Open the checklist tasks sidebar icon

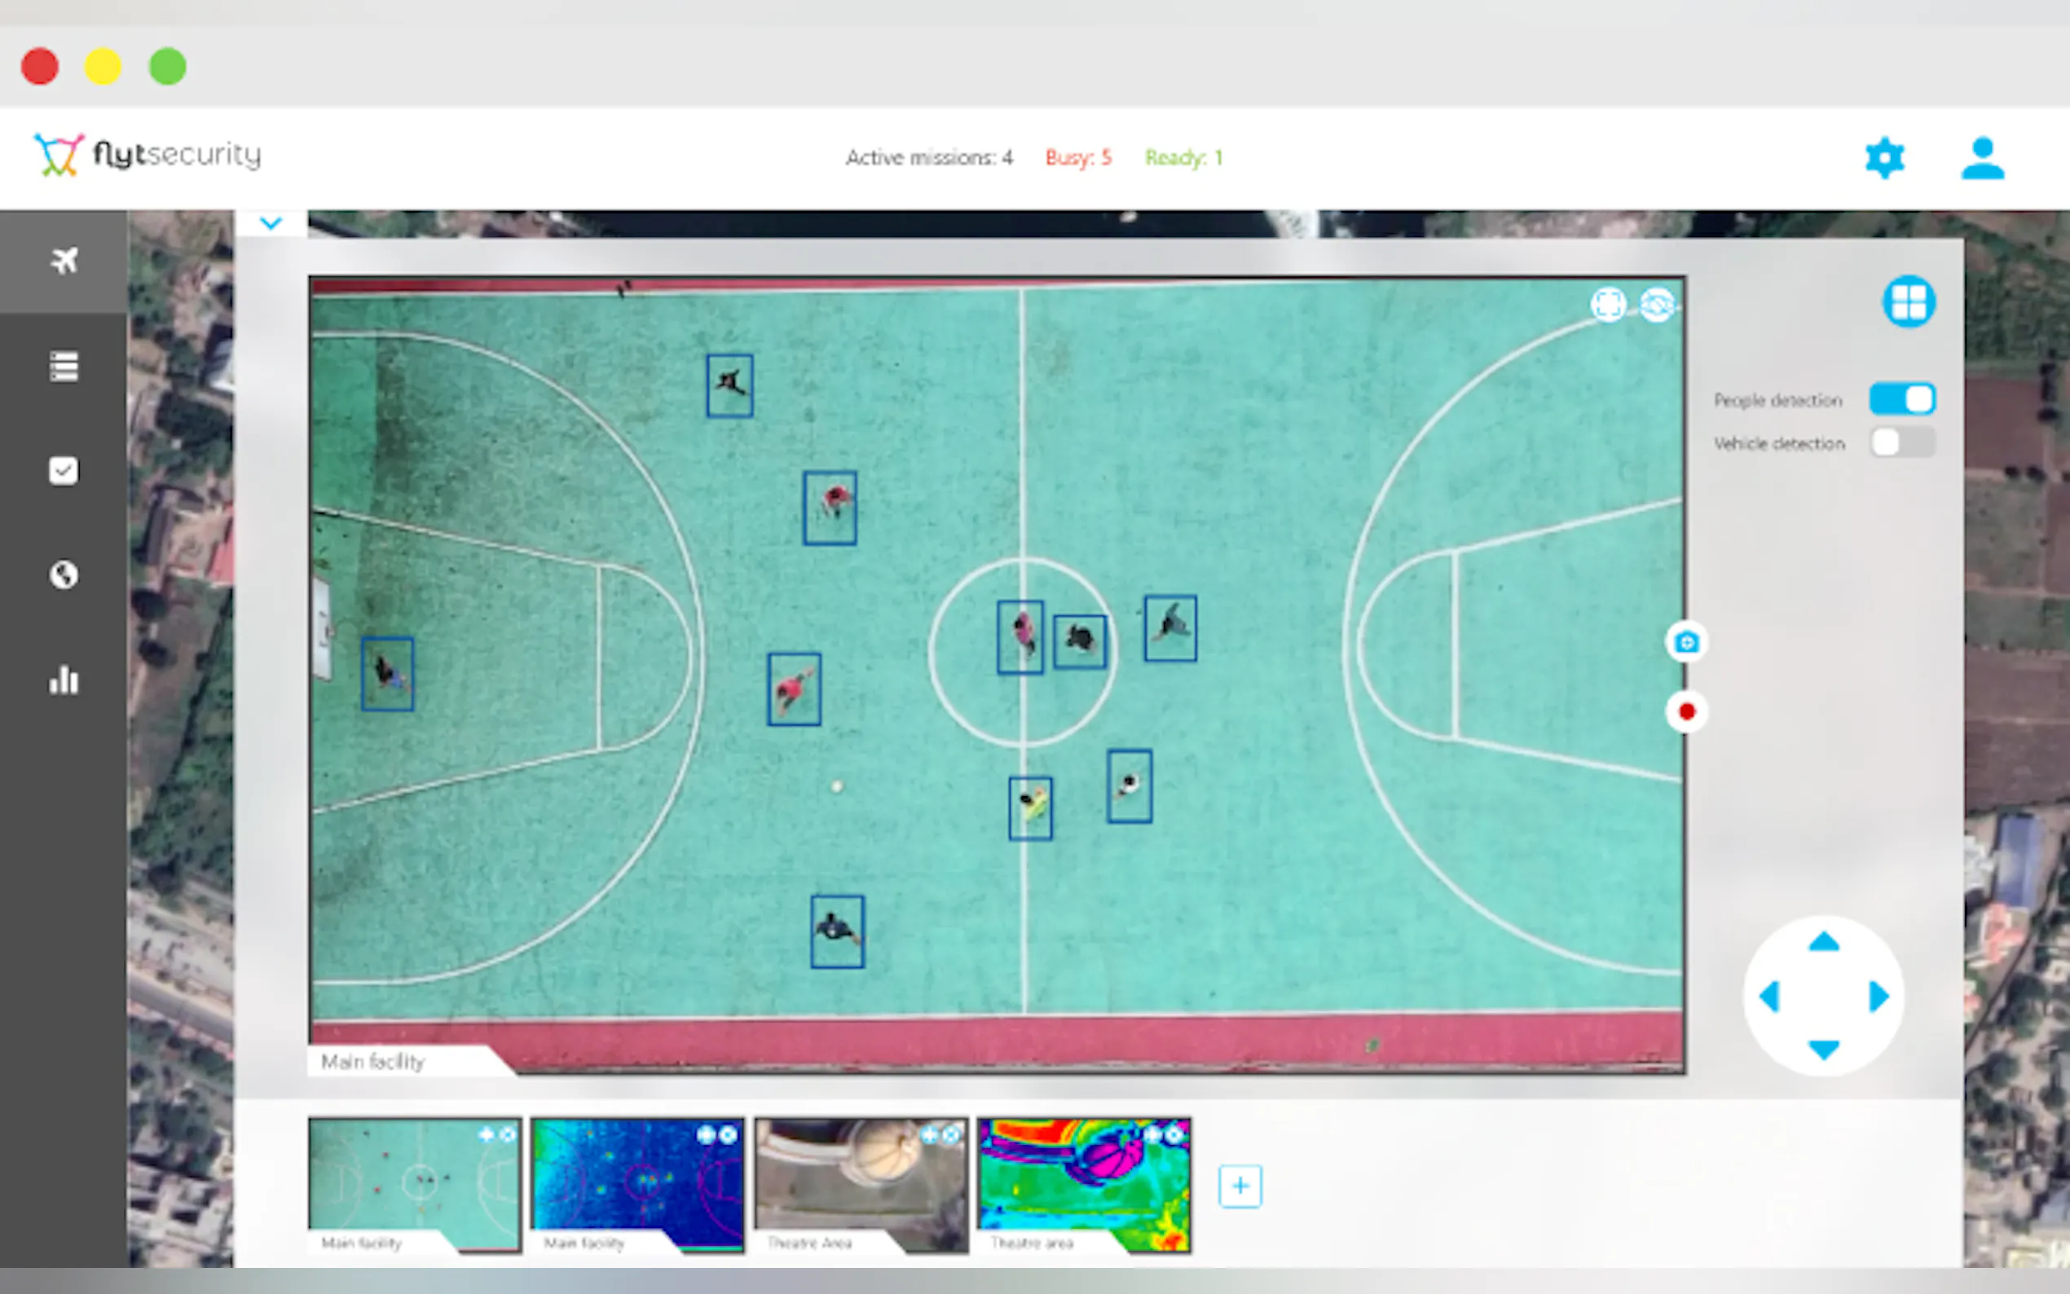64,471
